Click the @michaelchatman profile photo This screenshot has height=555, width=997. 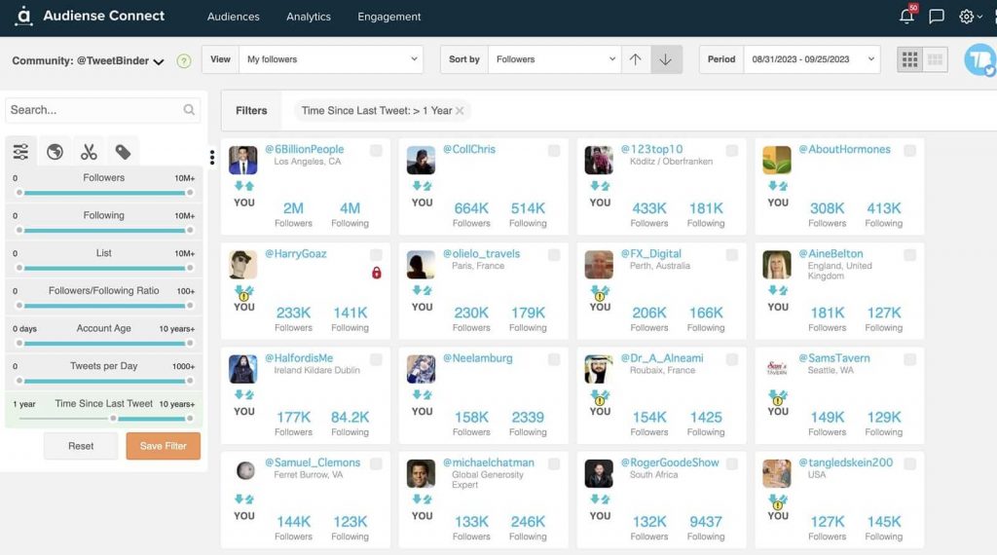tap(421, 473)
